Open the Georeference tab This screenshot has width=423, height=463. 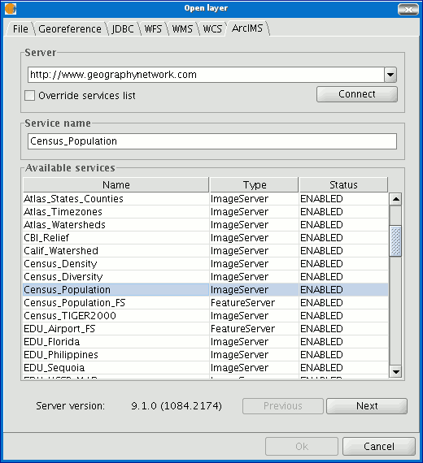[70, 29]
